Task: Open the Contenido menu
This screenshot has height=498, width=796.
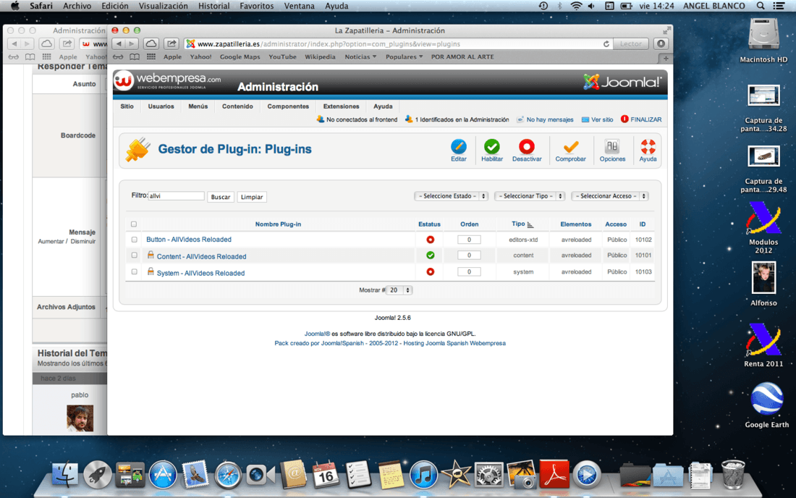Action: click(237, 106)
